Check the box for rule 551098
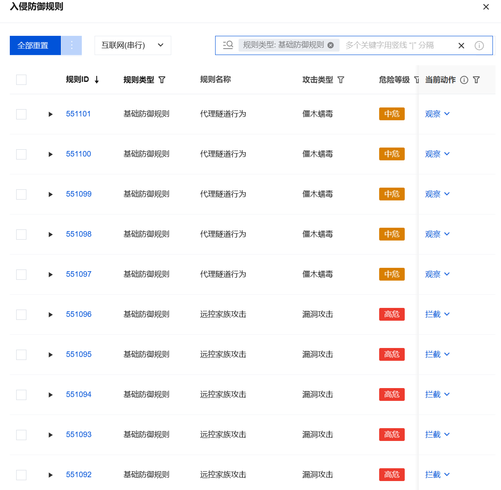The width and height of the screenshot is (501, 490). pos(21,235)
